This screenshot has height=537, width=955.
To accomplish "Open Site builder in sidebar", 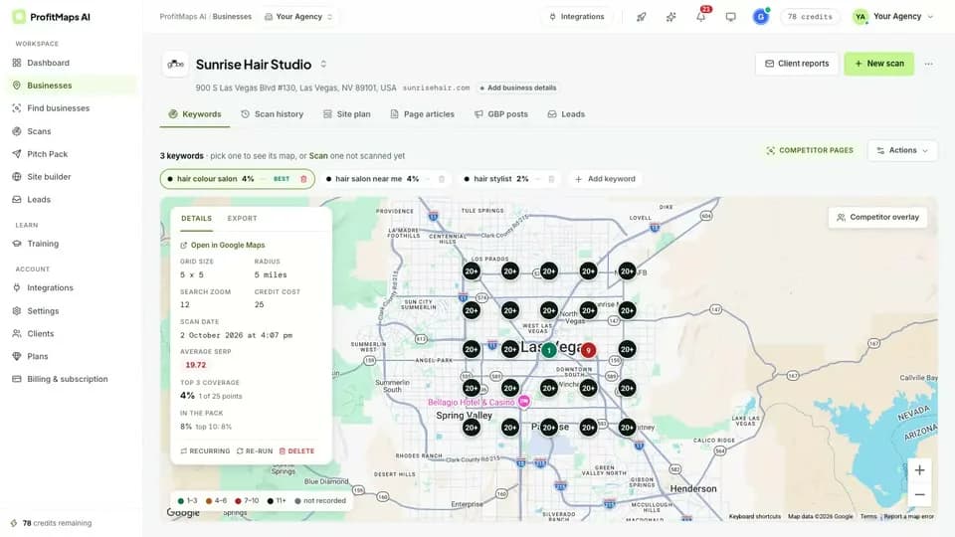I will 49,177.
